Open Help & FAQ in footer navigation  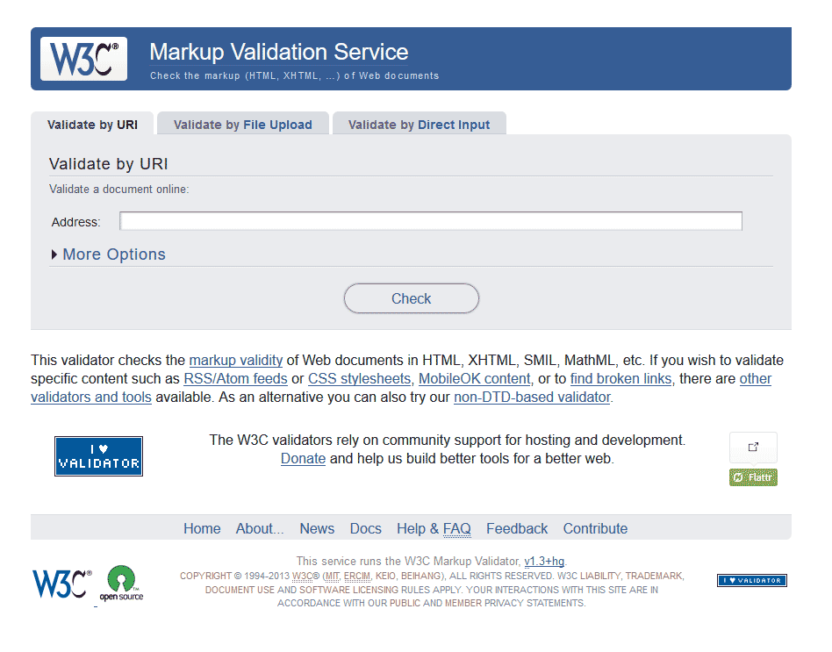coord(434,528)
